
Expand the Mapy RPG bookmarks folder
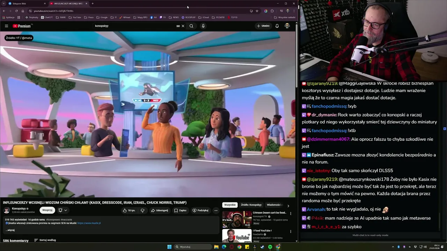tap(140, 17)
